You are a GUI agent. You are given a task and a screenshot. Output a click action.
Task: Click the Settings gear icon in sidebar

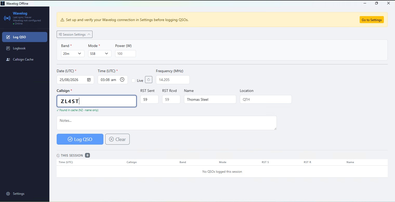click(x=8, y=194)
